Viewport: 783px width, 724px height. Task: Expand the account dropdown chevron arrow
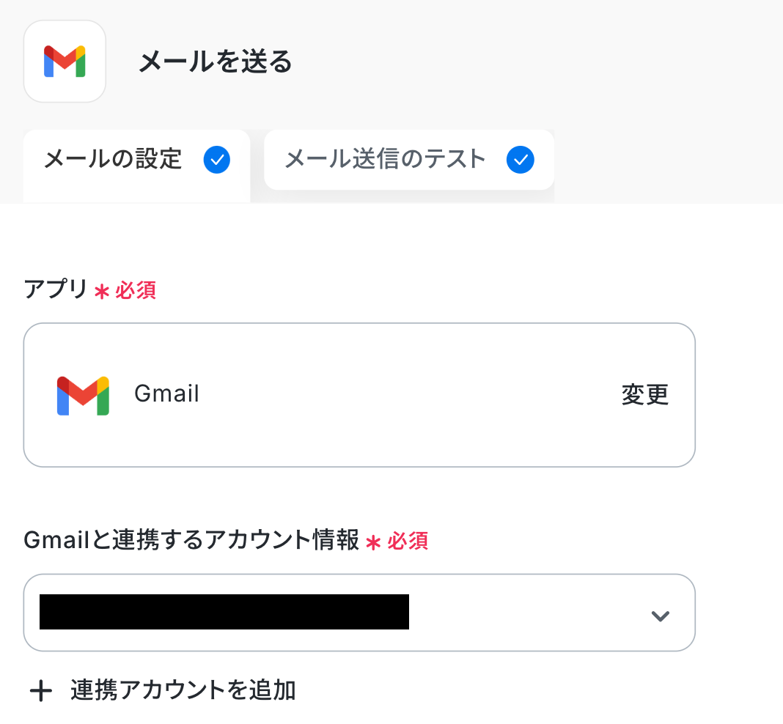tap(661, 616)
